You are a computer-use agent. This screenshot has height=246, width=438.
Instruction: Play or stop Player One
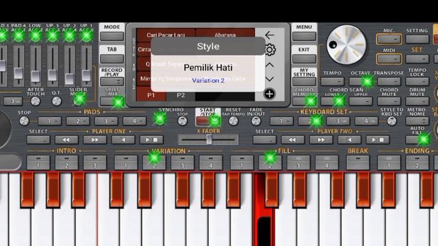[x=151, y=139]
